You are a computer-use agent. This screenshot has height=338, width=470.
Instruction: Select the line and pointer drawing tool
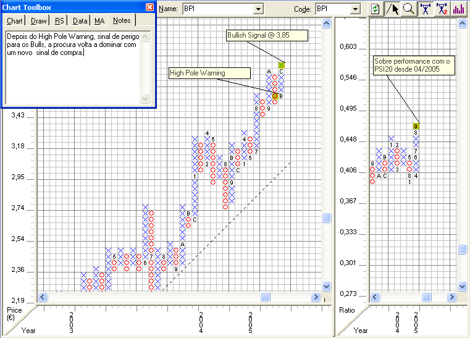(392, 9)
